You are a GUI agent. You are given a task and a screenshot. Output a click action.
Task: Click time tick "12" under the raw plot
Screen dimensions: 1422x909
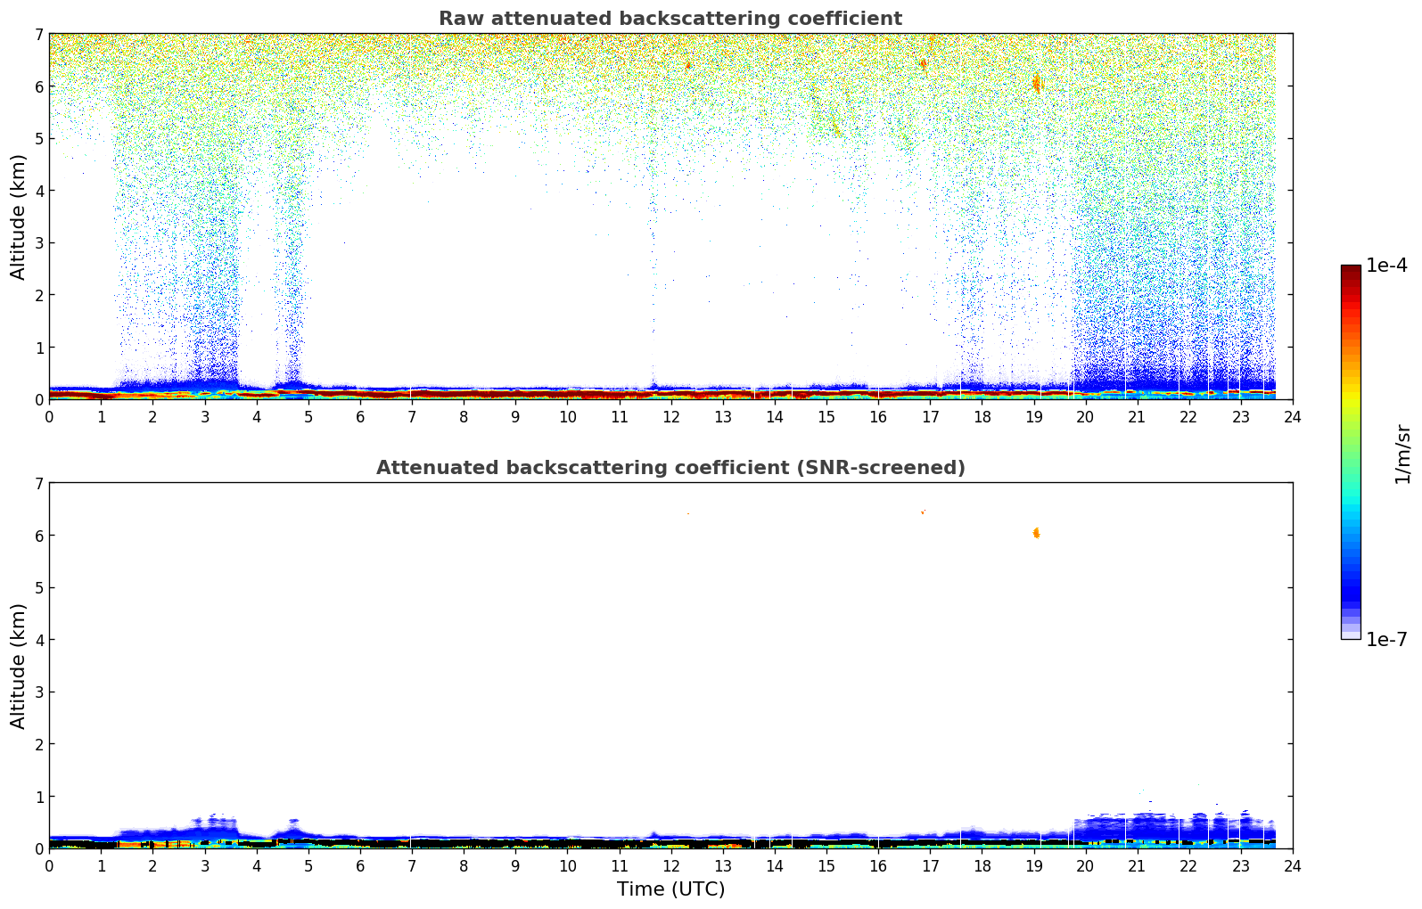pos(670,416)
